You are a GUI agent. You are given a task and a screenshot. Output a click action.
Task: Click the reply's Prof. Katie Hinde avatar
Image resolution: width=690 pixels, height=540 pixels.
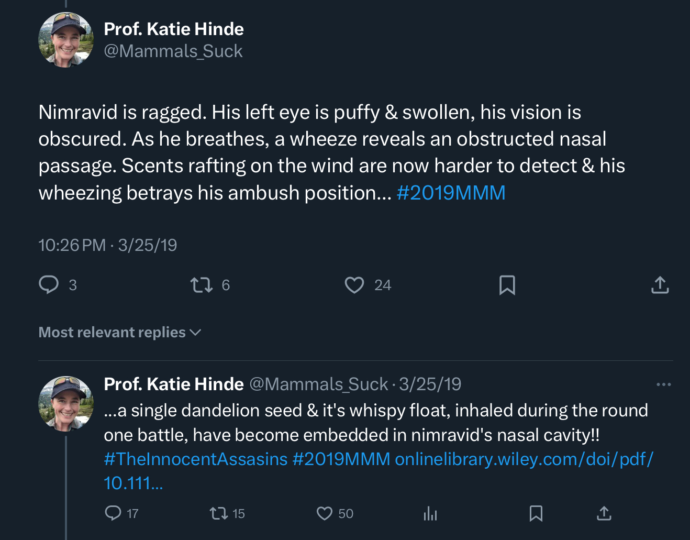pos(66,403)
